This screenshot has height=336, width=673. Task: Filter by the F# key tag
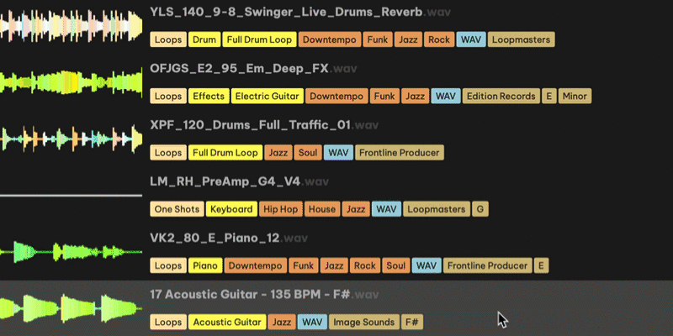pyautogui.click(x=412, y=322)
